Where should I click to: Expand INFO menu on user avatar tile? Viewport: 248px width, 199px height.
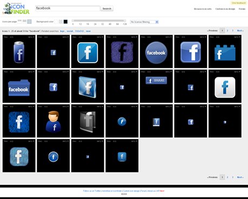65,107
